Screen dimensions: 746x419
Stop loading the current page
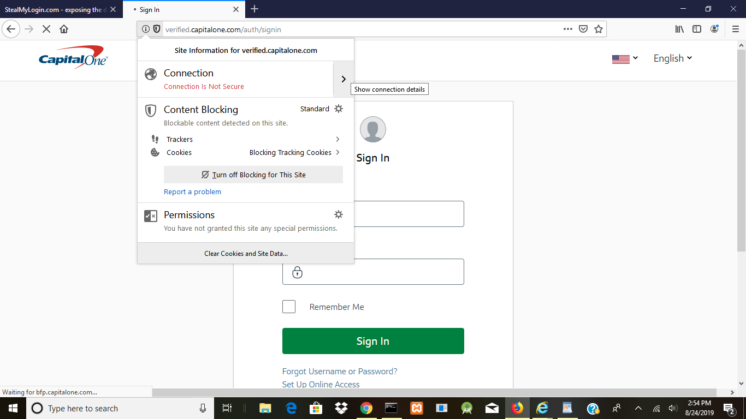(46, 29)
